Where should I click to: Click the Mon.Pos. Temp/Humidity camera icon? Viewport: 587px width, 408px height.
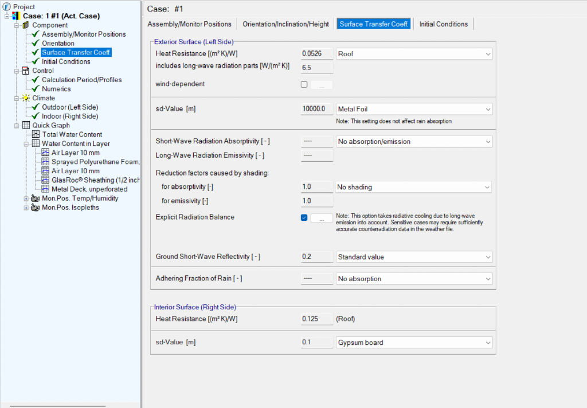pos(36,199)
